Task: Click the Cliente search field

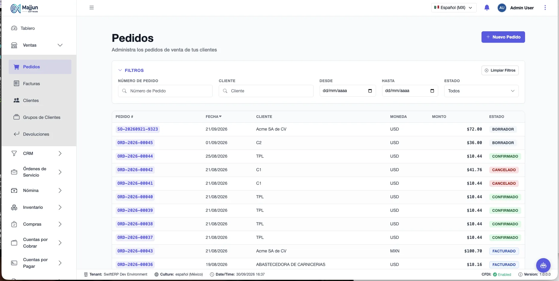Action: click(266, 91)
